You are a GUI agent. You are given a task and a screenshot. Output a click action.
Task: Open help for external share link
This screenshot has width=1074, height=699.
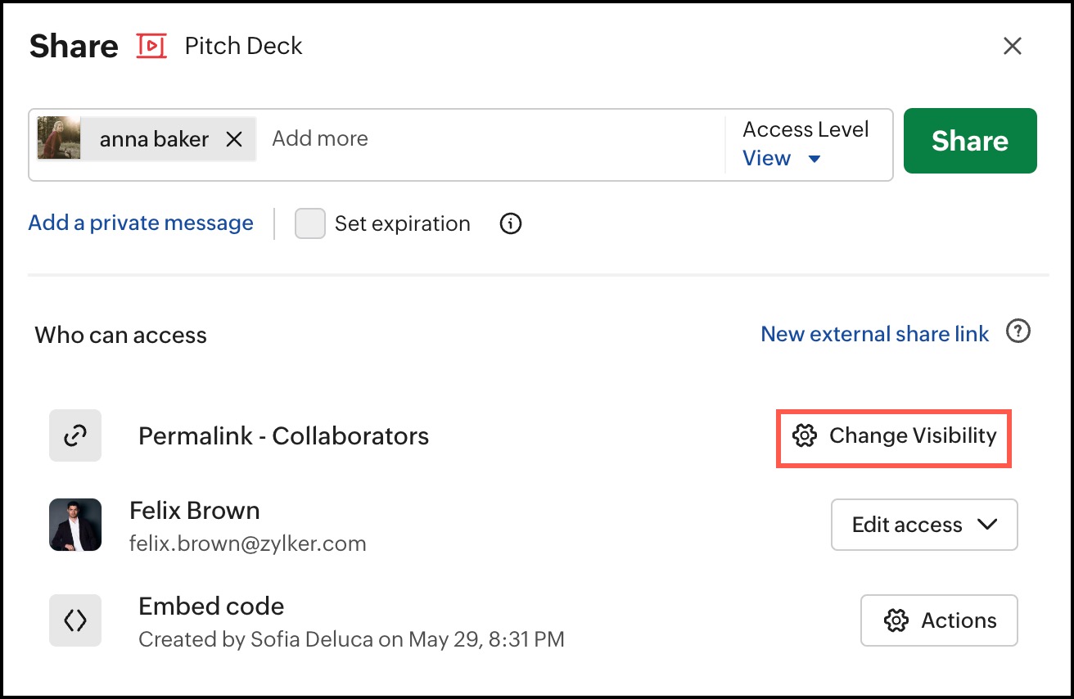(x=1018, y=332)
